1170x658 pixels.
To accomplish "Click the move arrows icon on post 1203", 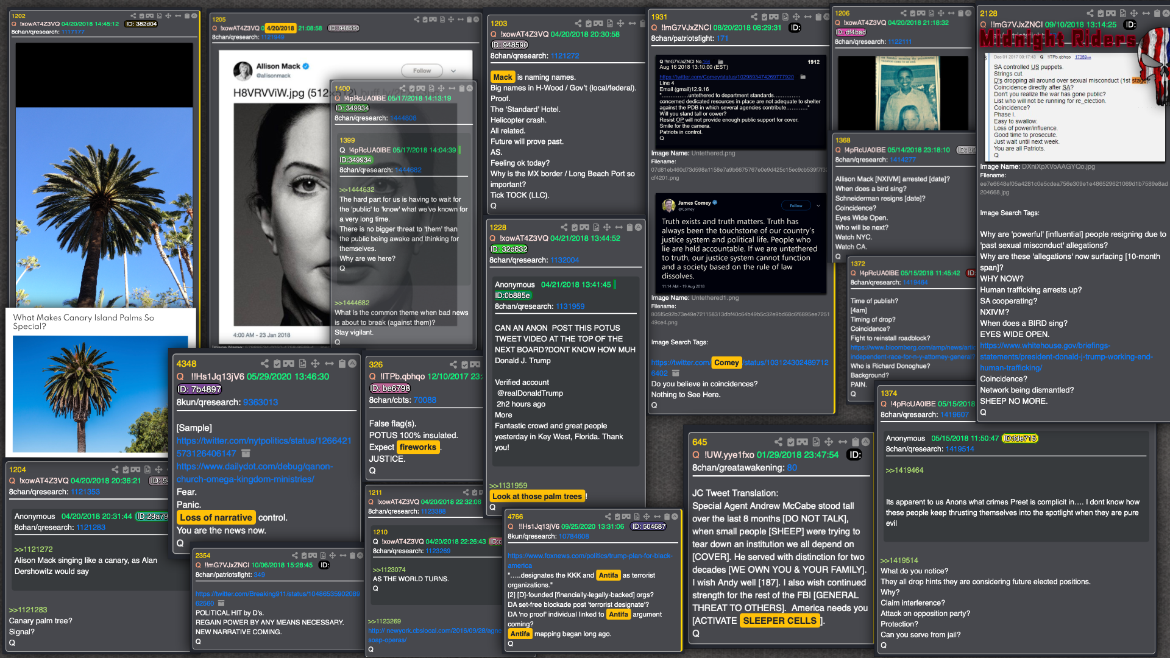I will click(620, 24).
